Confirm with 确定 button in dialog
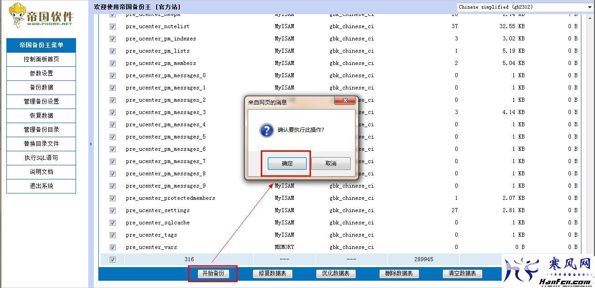 (287, 164)
